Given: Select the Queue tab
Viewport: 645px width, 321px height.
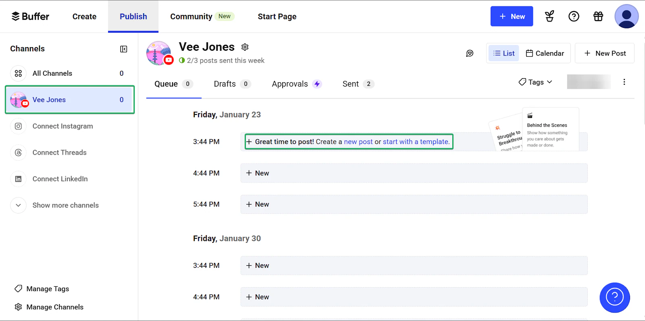Looking at the screenshot, I should (x=174, y=84).
